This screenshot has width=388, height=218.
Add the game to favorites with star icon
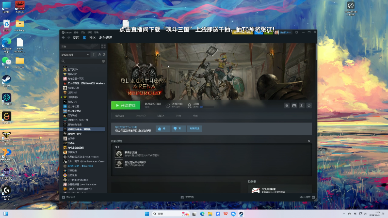click(x=309, y=106)
